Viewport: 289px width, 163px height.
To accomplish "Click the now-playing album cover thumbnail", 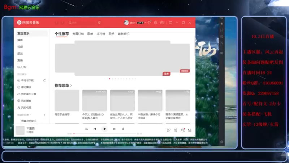I will [x=20, y=130].
